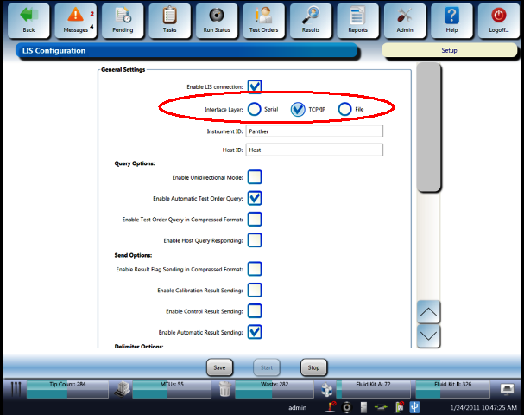Open the Pending items screen

click(x=123, y=21)
